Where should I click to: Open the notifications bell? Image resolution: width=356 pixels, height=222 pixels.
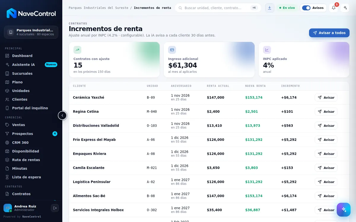[333, 8]
